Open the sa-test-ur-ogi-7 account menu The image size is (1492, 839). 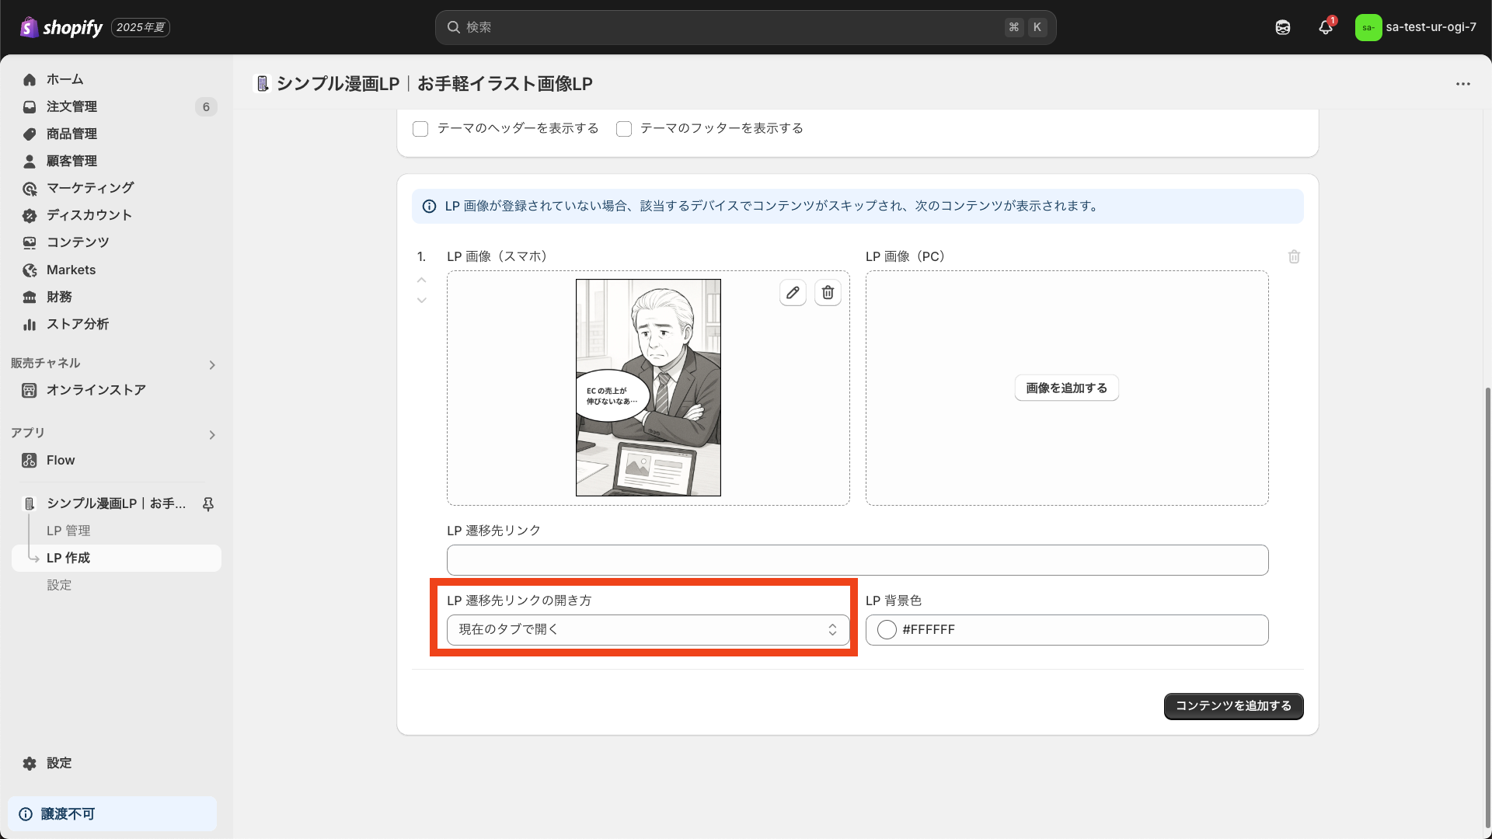1416,27
